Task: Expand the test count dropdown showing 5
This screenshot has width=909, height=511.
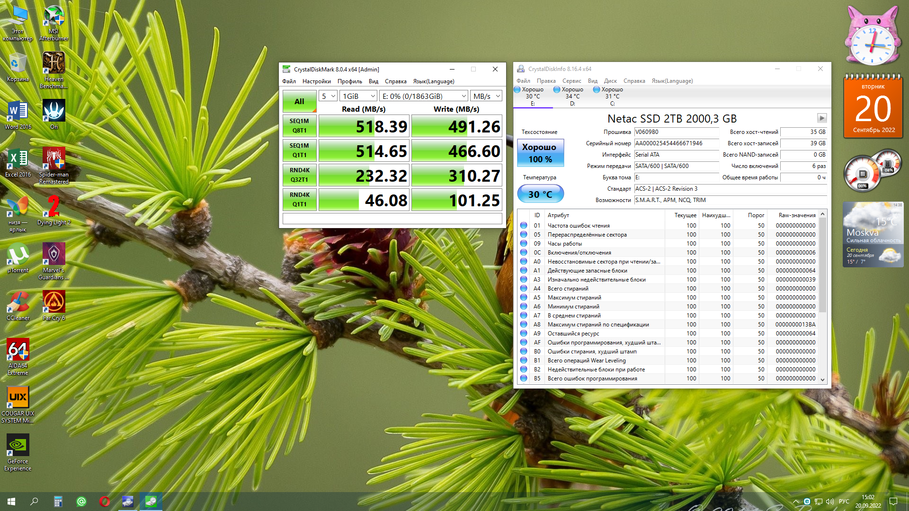Action: click(328, 96)
